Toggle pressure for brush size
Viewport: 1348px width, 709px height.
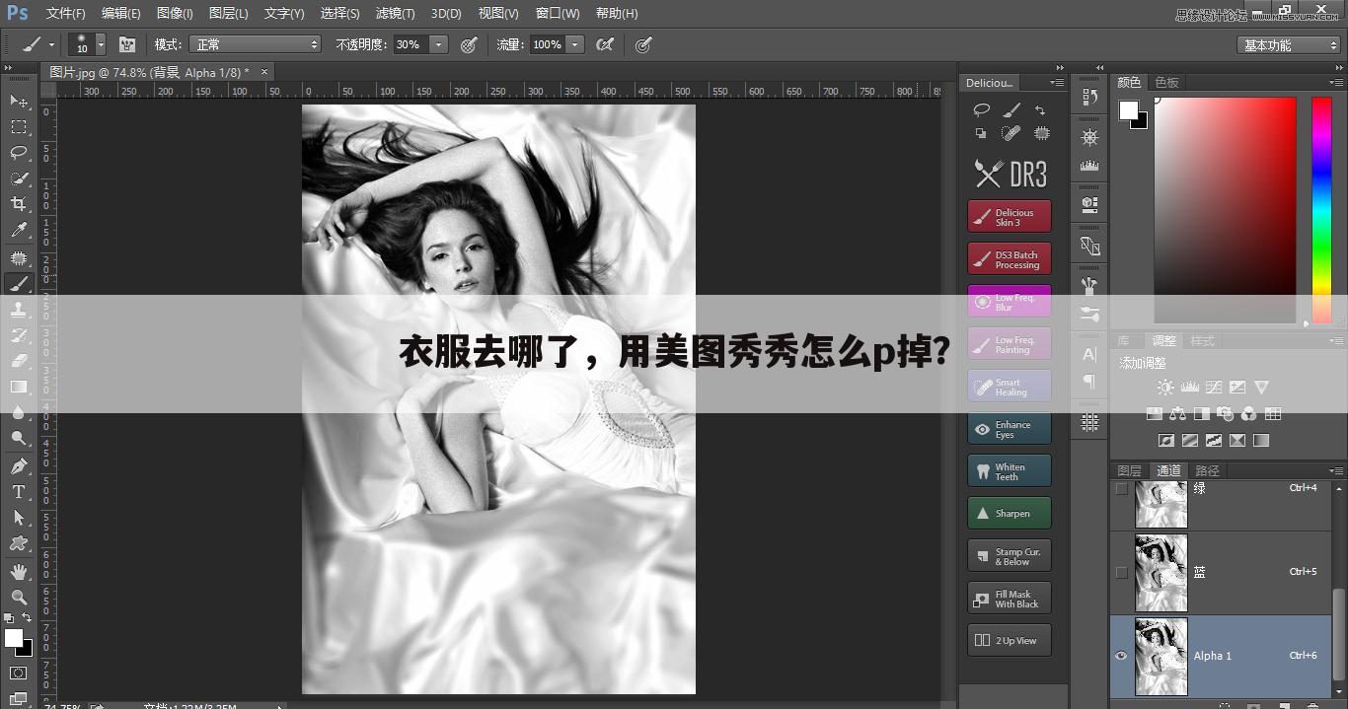(x=643, y=44)
